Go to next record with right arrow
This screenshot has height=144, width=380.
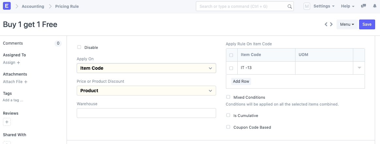pyautogui.click(x=331, y=24)
